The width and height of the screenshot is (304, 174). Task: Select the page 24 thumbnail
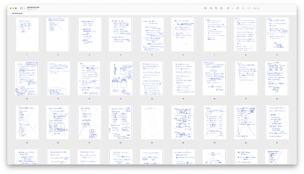click(x=183, y=122)
